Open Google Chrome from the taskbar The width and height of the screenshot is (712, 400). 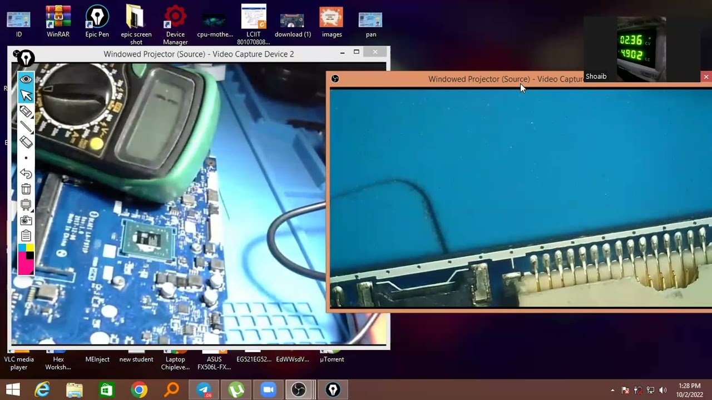tap(139, 390)
